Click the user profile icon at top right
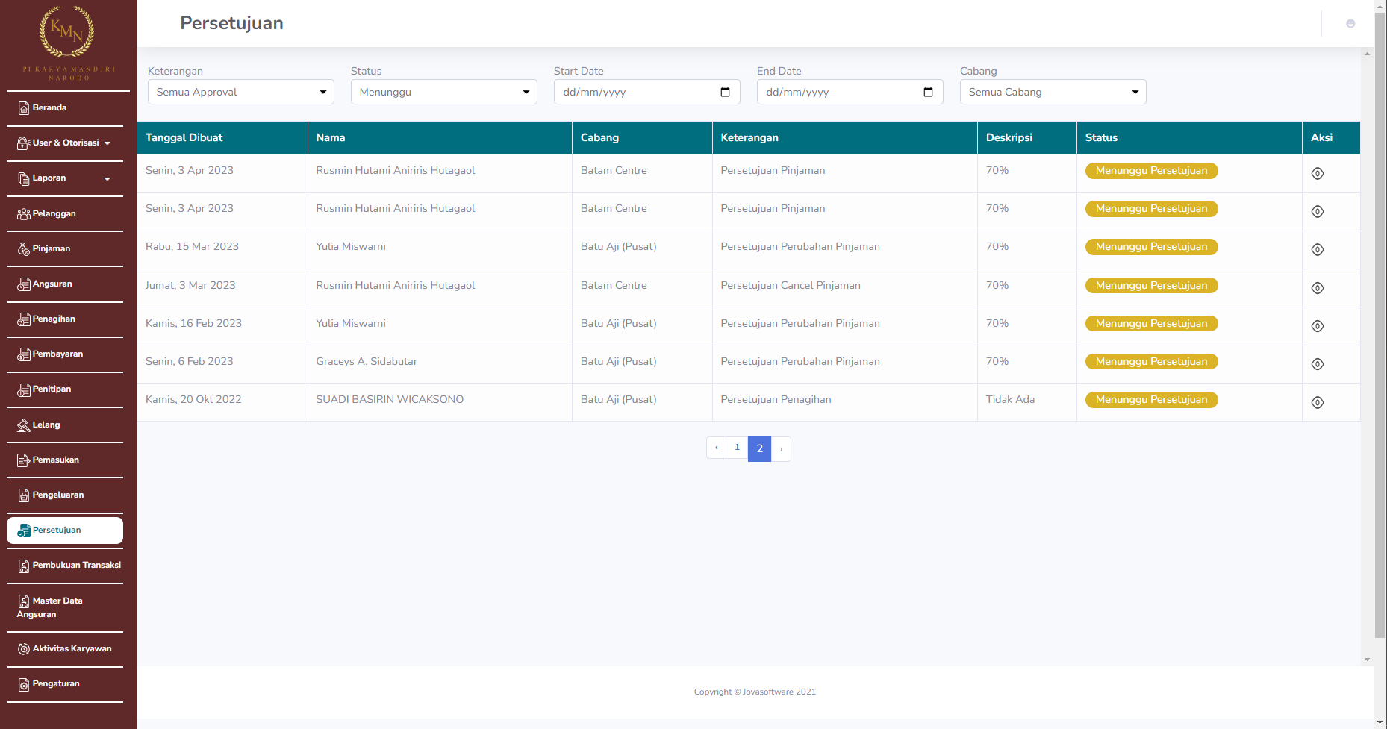Screen dimensions: 1387x729 click(1350, 24)
